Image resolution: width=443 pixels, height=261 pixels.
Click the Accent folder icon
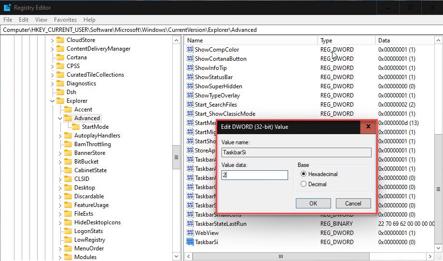point(68,110)
